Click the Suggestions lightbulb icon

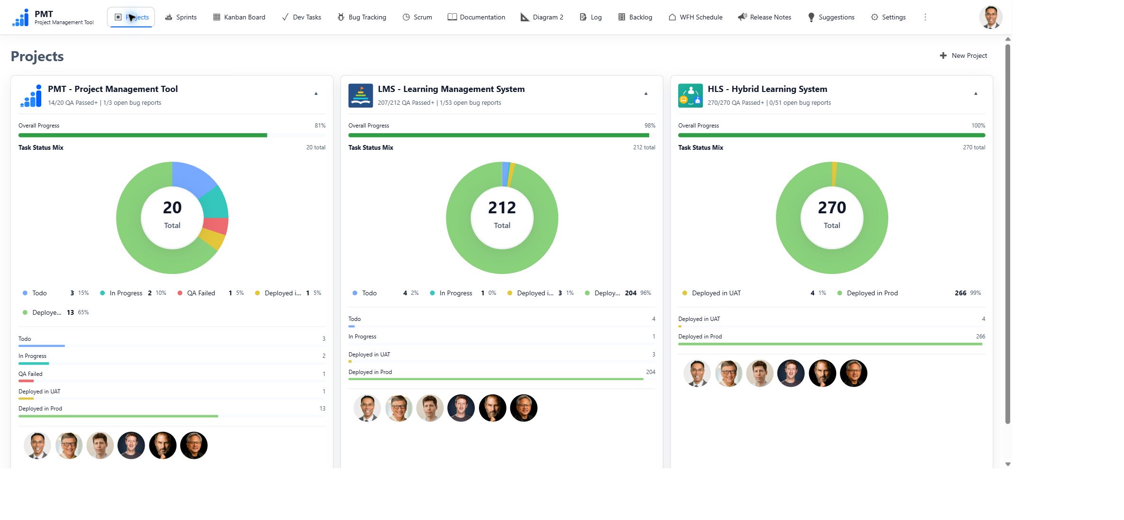coord(811,17)
